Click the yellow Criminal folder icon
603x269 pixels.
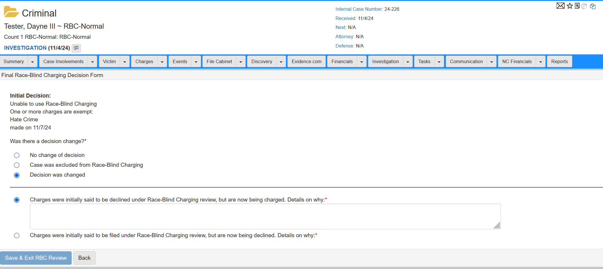[11, 12]
